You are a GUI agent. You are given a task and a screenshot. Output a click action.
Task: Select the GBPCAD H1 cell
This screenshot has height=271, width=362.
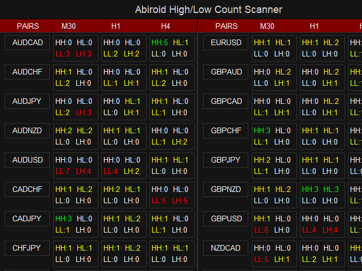(322, 107)
